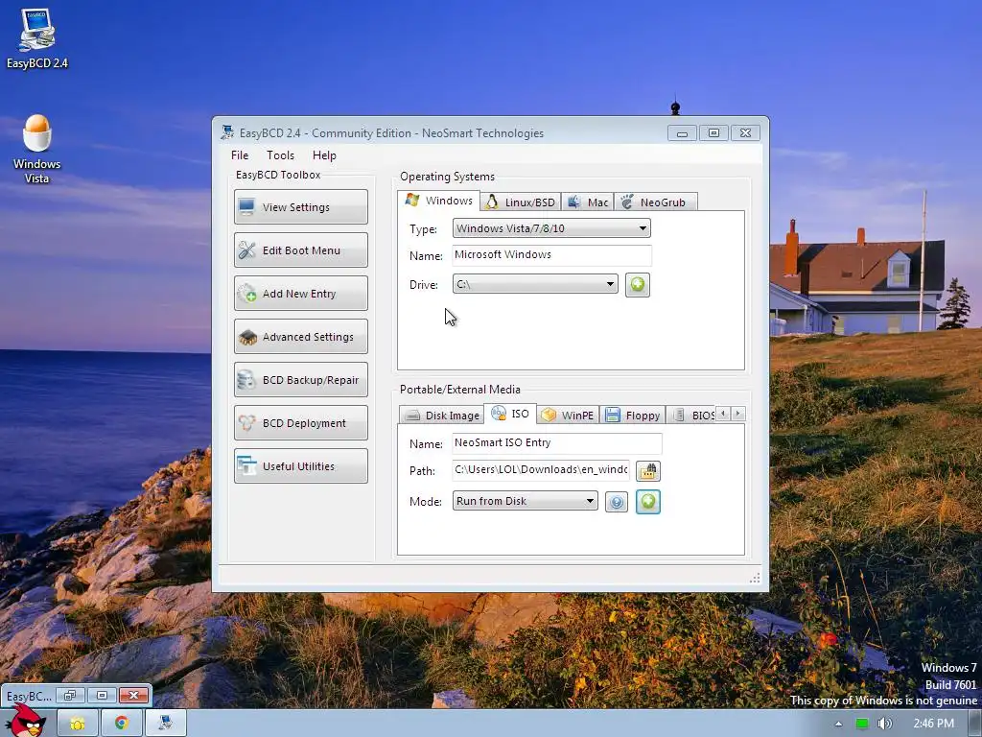Open the Windows Vista desktop icon
Image resolution: width=982 pixels, height=737 pixels.
[37, 149]
